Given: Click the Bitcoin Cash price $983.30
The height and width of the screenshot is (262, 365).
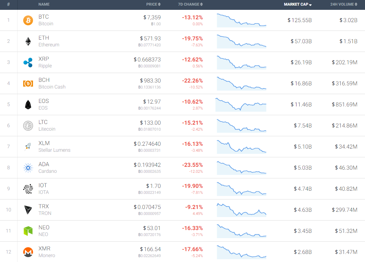Looking at the screenshot, I should (x=150, y=80).
